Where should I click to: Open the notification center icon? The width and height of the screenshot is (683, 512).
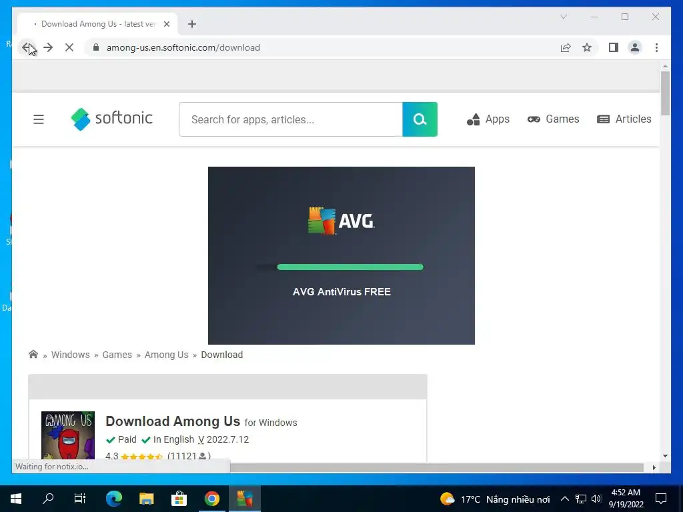661,499
